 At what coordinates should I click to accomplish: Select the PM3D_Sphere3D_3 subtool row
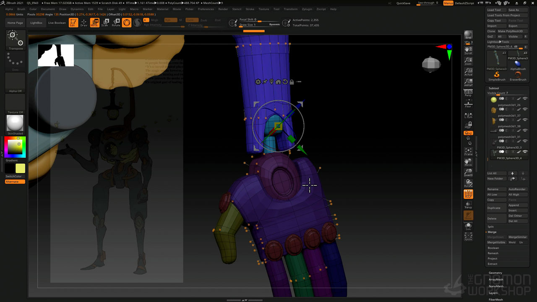(x=509, y=148)
